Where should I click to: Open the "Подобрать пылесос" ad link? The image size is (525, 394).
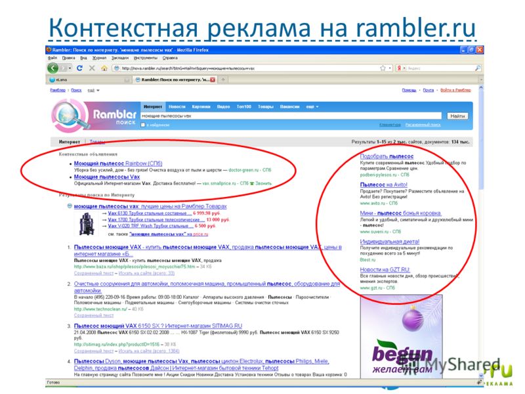[387, 156]
